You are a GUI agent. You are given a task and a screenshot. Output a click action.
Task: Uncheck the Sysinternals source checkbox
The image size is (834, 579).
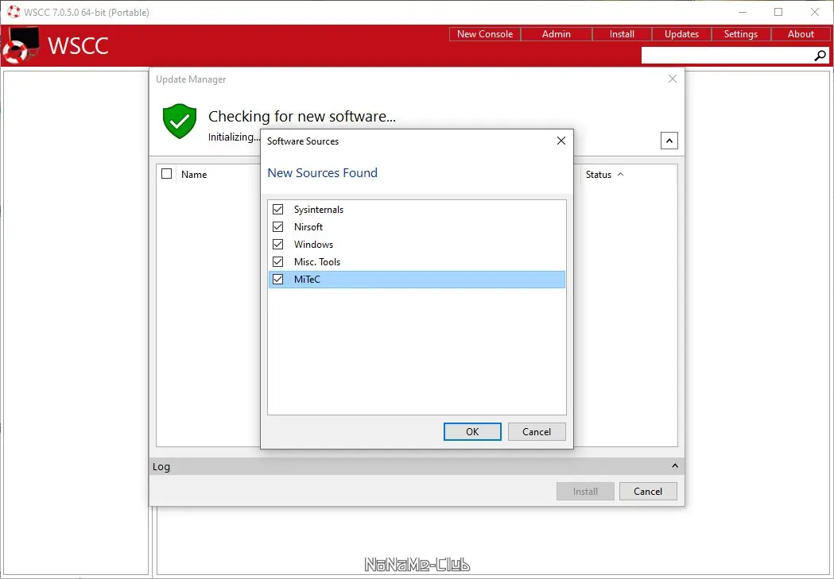(x=277, y=210)
